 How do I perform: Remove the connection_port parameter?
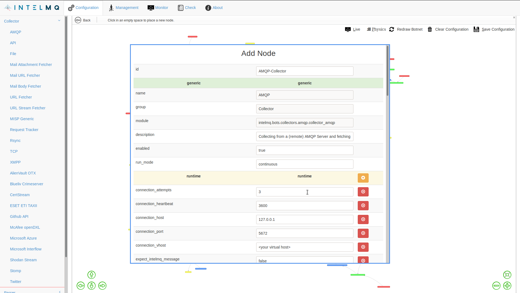pyautogui.click(x=363, y=233)
